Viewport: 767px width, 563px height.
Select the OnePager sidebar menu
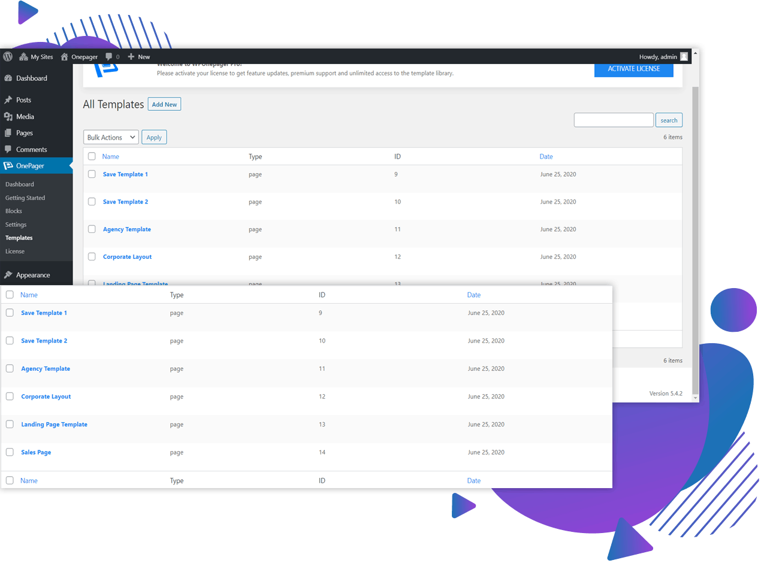tap(36, 166)
